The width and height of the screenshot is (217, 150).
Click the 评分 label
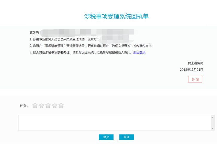(24, 106)
